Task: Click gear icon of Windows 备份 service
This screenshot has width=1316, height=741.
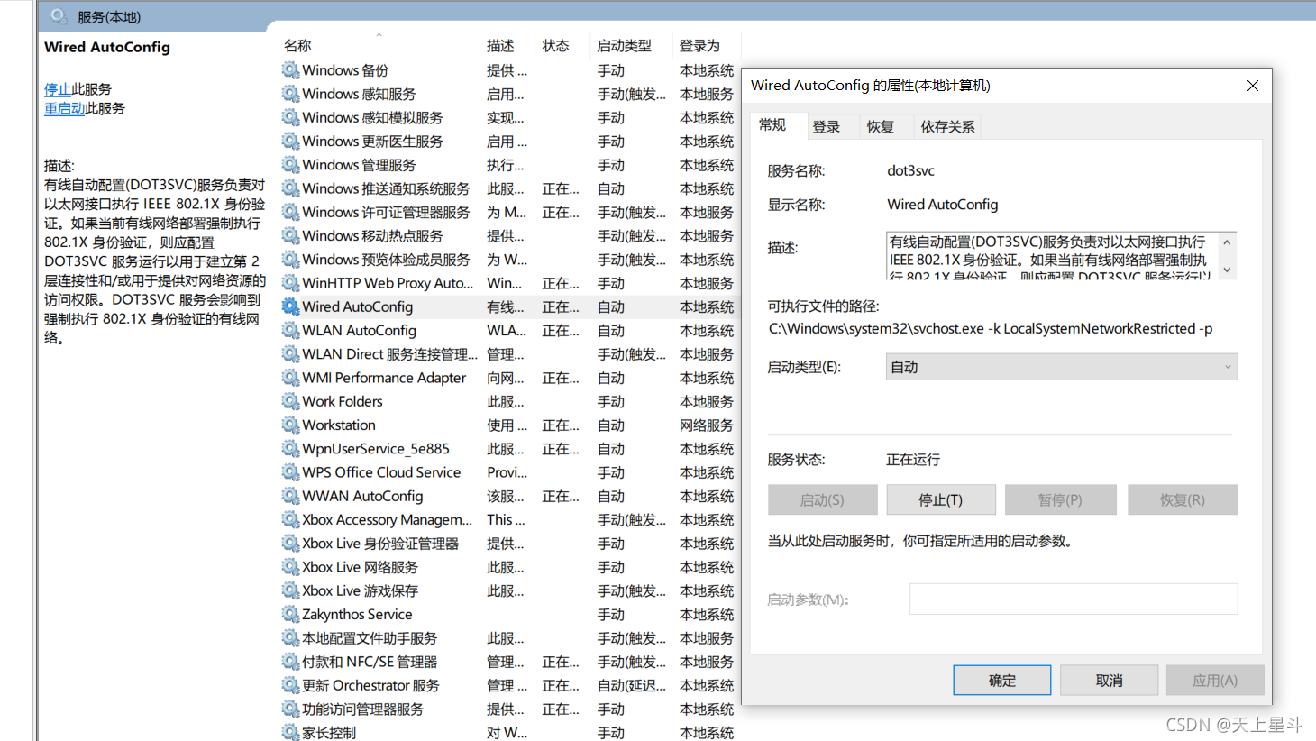Action: point(290,70)
